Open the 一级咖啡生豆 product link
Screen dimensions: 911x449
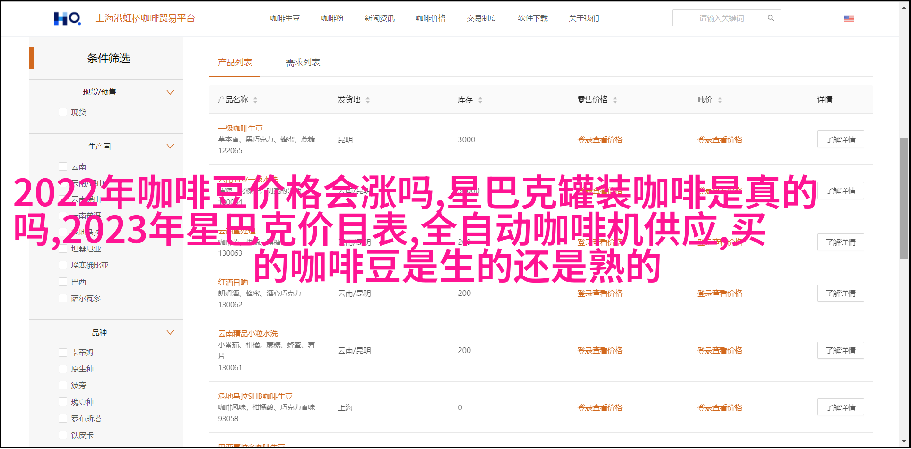click(240, 129)
